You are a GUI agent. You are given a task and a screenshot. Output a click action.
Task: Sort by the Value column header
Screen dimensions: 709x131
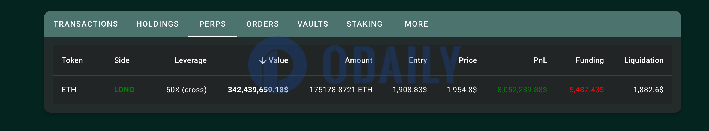278,60
